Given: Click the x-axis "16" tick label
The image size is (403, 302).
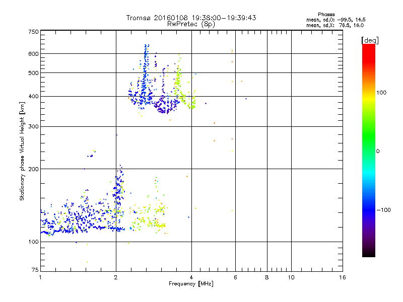Looking at the screenshot, I should (x=343, y=277).
